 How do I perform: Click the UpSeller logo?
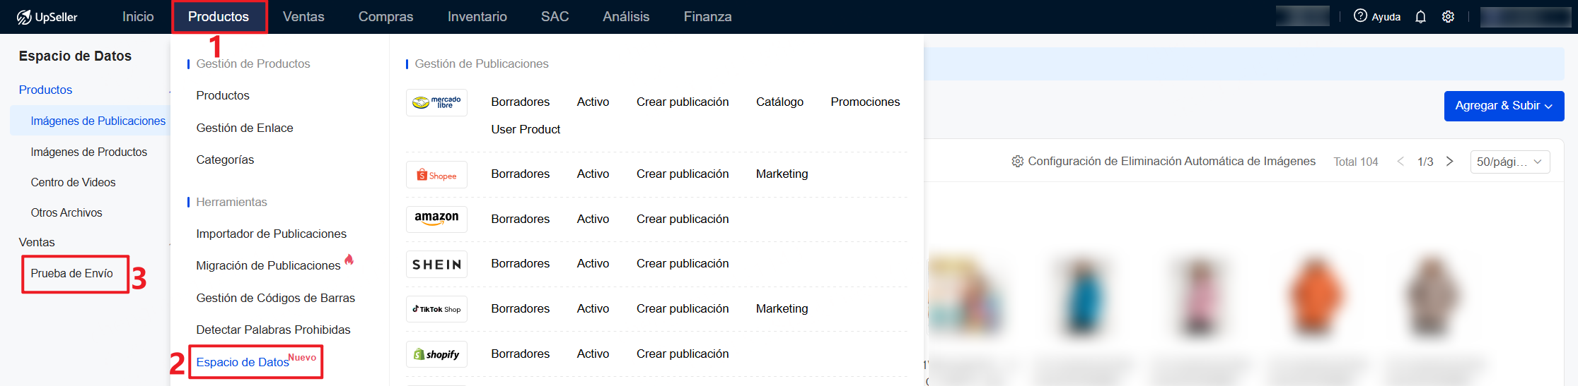47,17
